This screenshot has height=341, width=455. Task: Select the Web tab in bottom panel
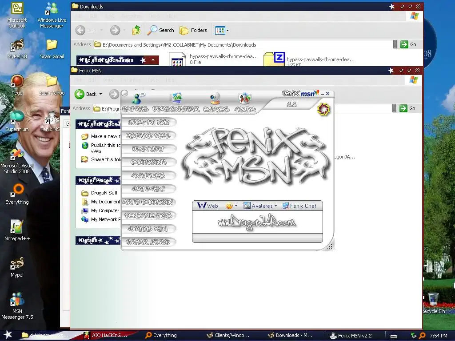point(208,206)
